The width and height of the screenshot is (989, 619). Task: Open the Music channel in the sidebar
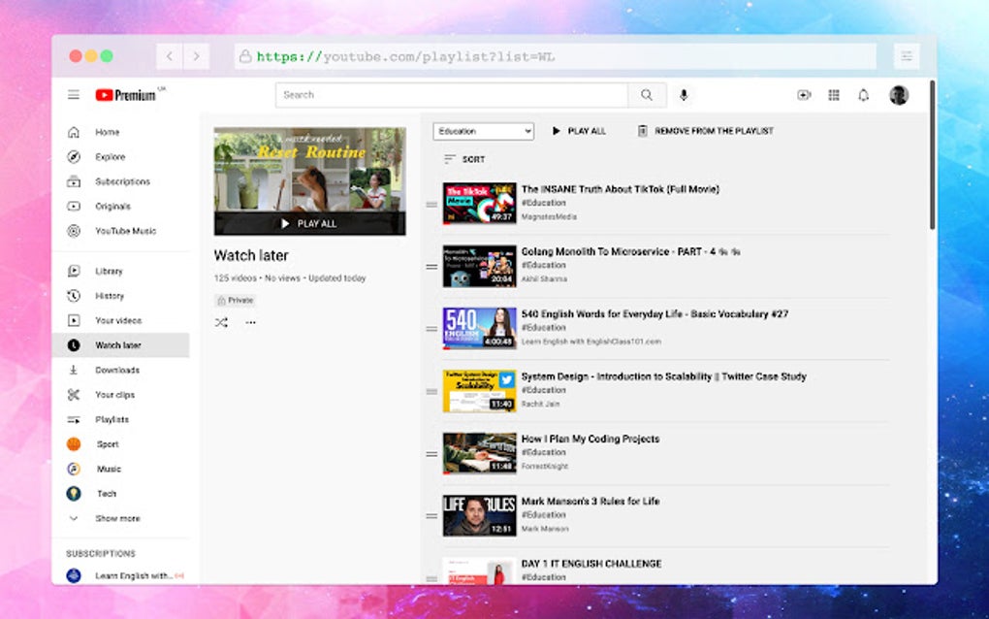(x=121, y=469)
